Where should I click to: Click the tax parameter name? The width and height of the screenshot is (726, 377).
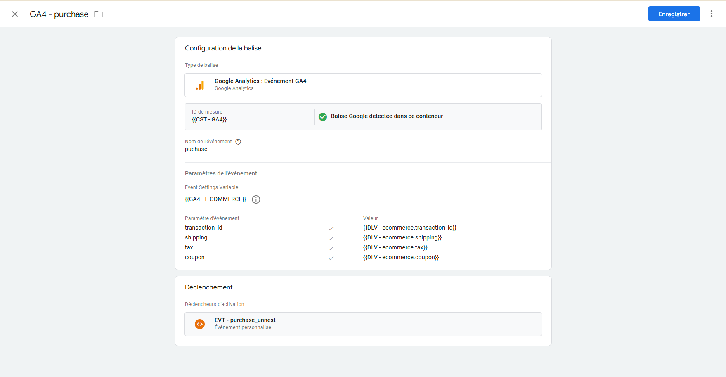click(x=189, y=247)
